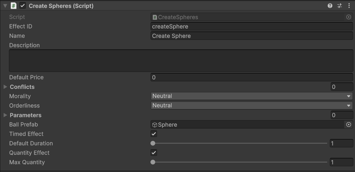This screenshot has height=172, width=355.
Task: Click the Description label
Action: 24,45
